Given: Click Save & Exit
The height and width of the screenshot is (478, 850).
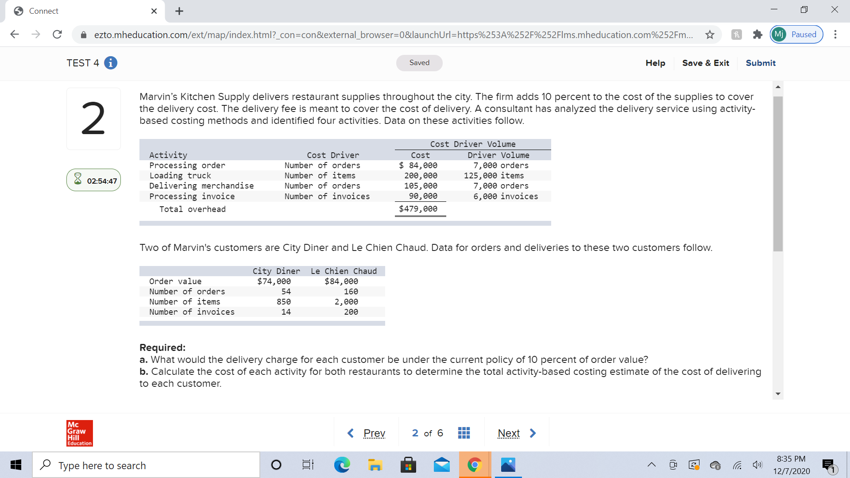Looking at the screenshot, I should pos(705,63).
